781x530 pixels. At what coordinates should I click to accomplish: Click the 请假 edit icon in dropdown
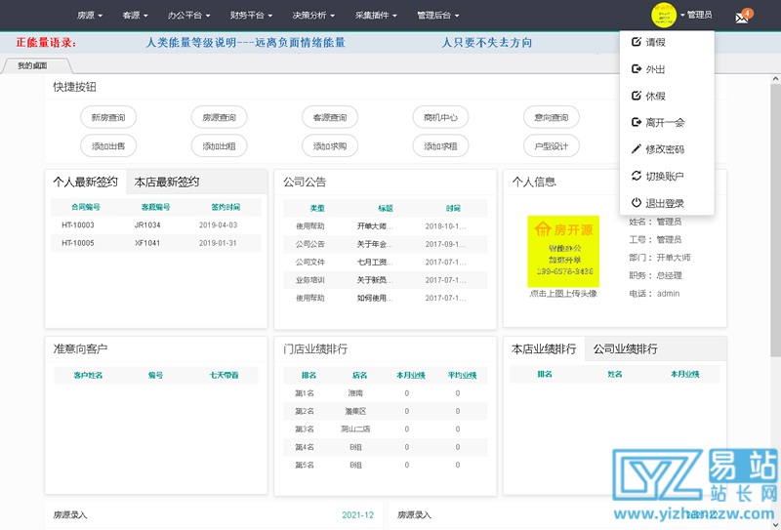(x=637, y=42)
